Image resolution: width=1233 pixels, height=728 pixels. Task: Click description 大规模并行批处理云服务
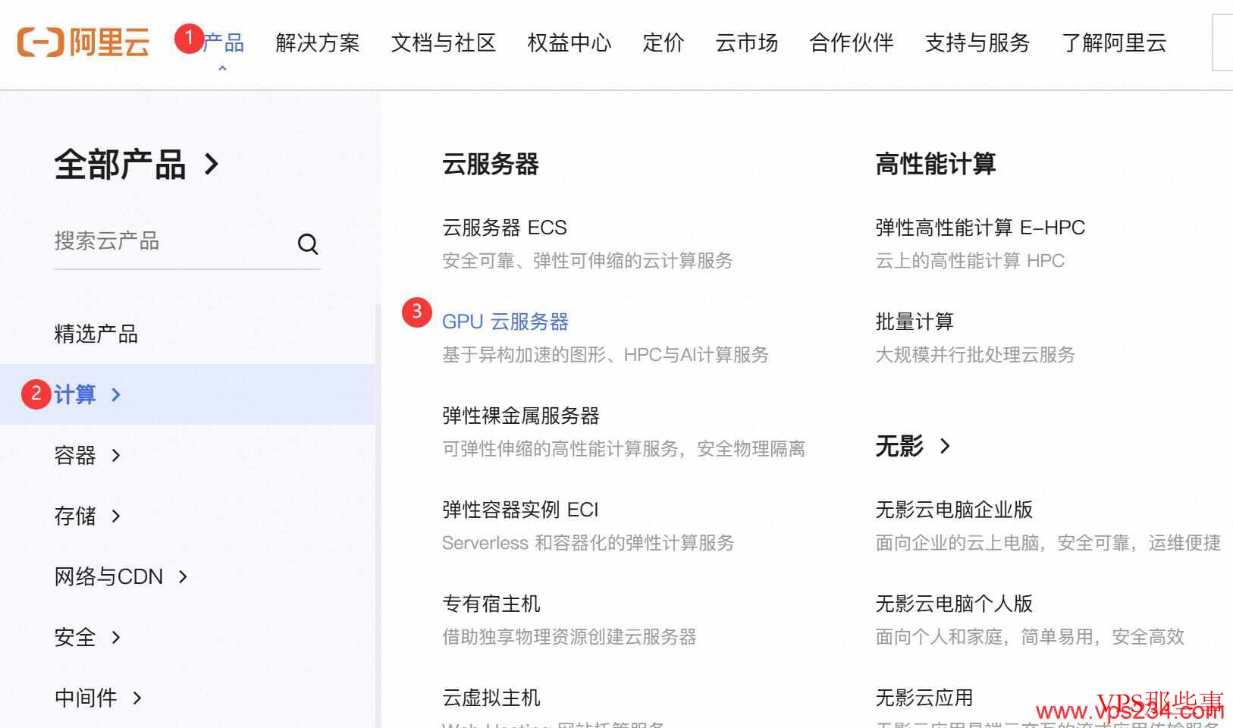(975, 355)
